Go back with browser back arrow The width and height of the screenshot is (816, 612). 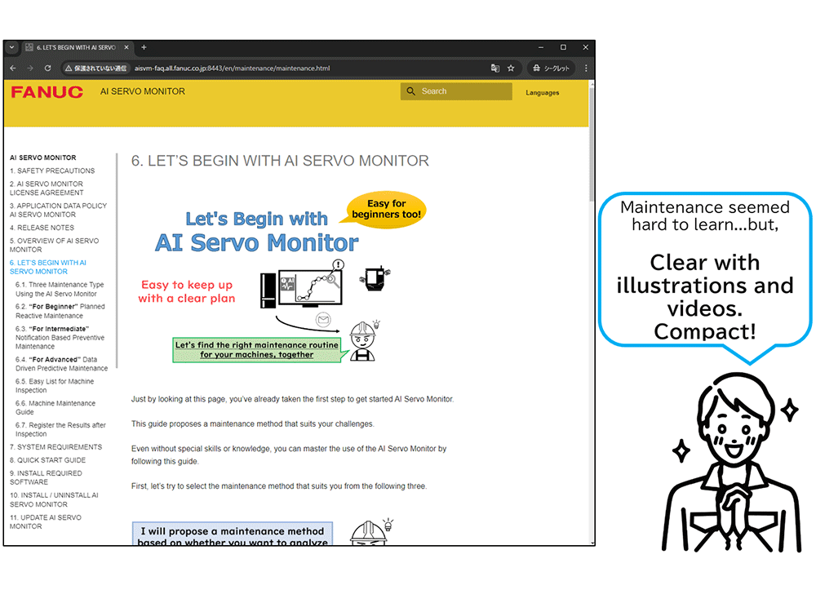[13, 69]
